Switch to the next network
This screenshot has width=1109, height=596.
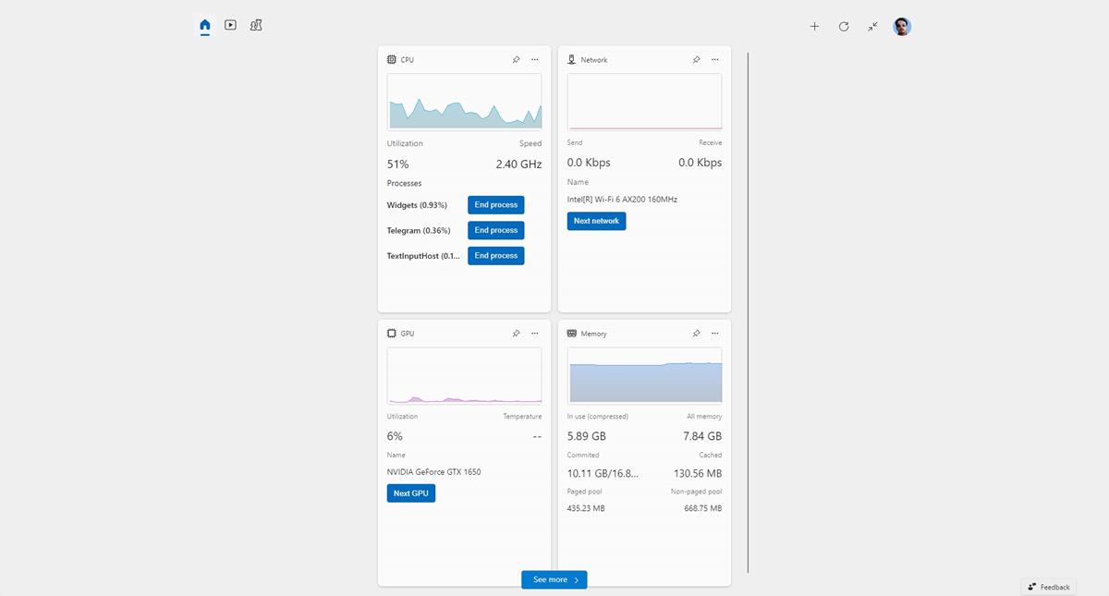click(596, 221)
